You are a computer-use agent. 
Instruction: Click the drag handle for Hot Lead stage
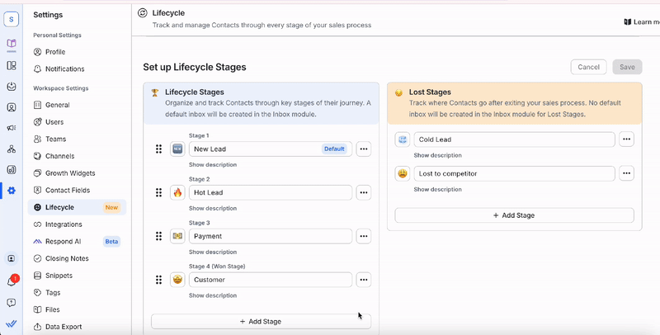[x=158, y=192]
